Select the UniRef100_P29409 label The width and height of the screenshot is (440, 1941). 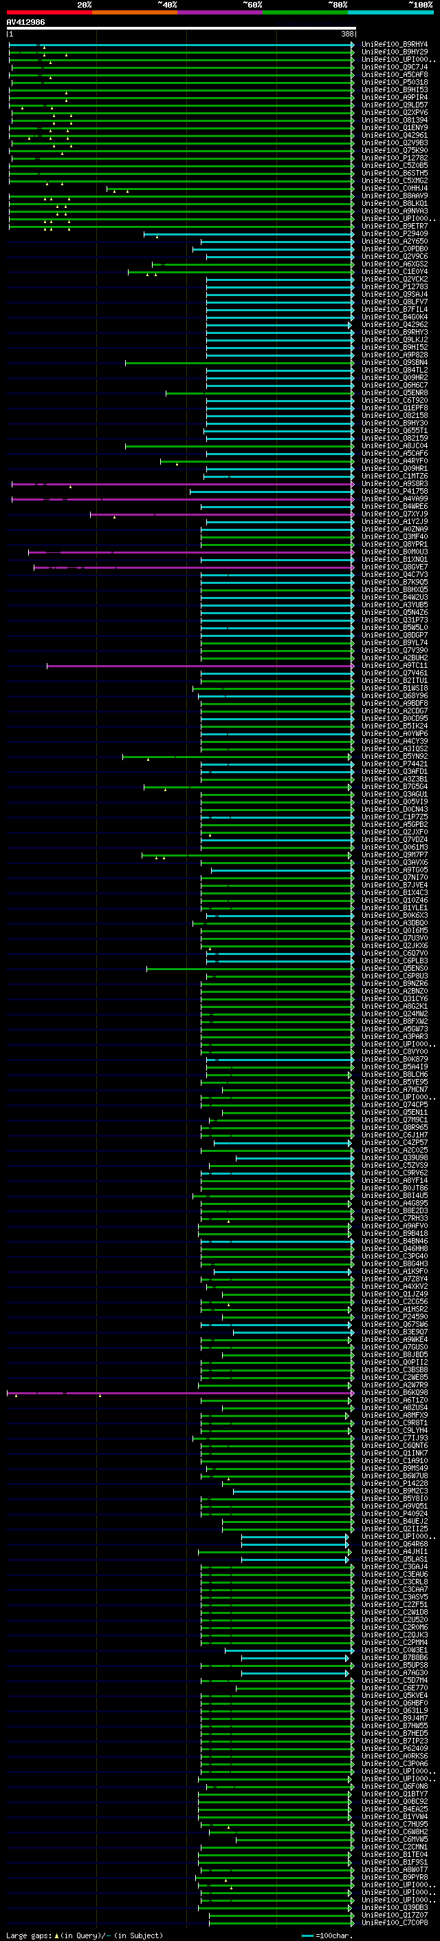click(395, 233)
